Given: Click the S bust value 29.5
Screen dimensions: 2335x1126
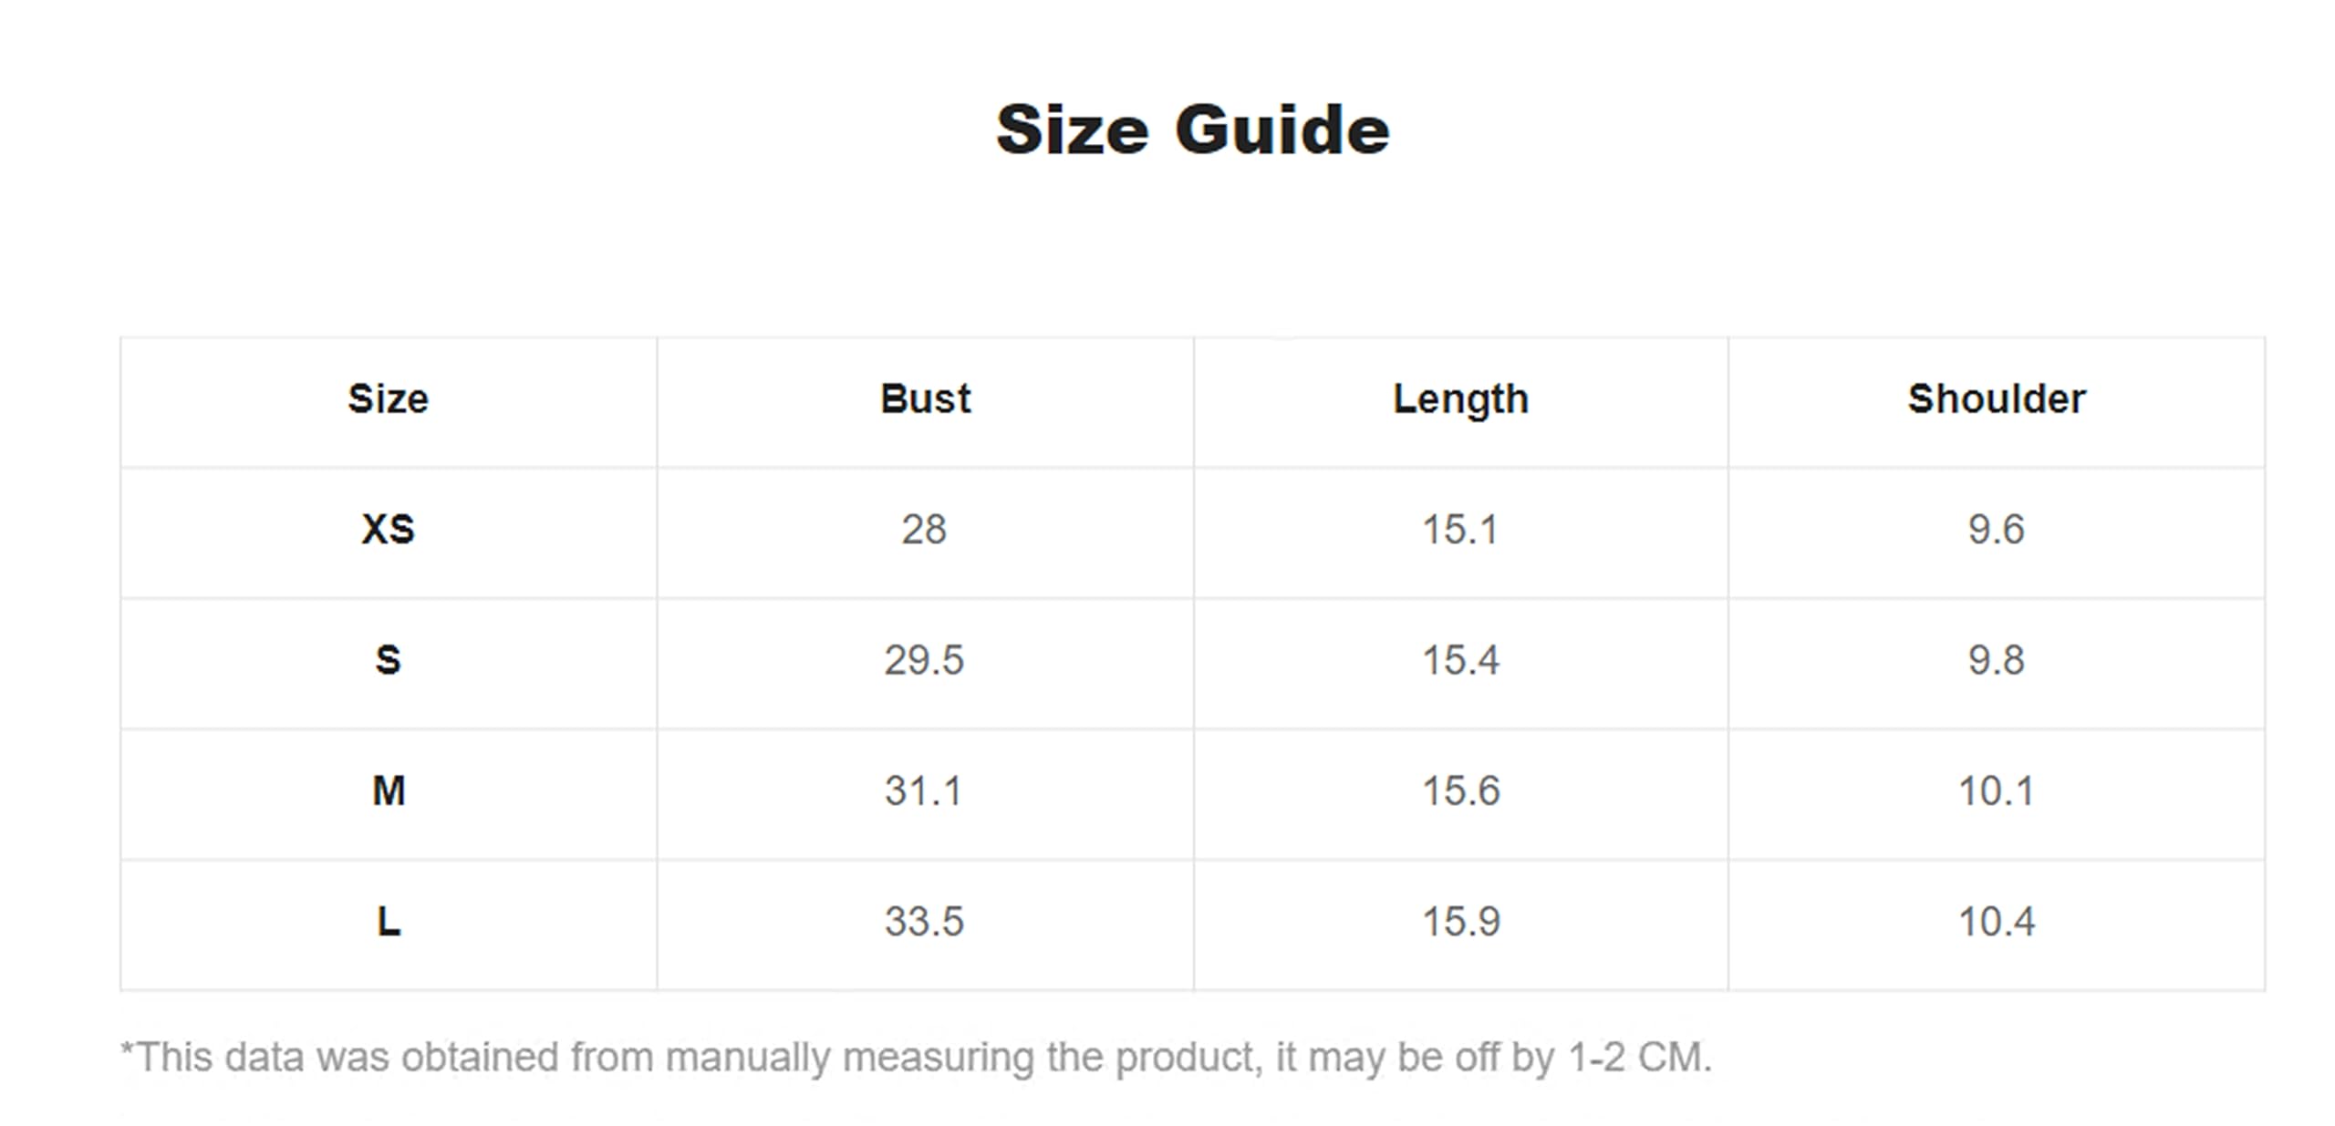Looking at the screenshot, I should tap(924, 660).
